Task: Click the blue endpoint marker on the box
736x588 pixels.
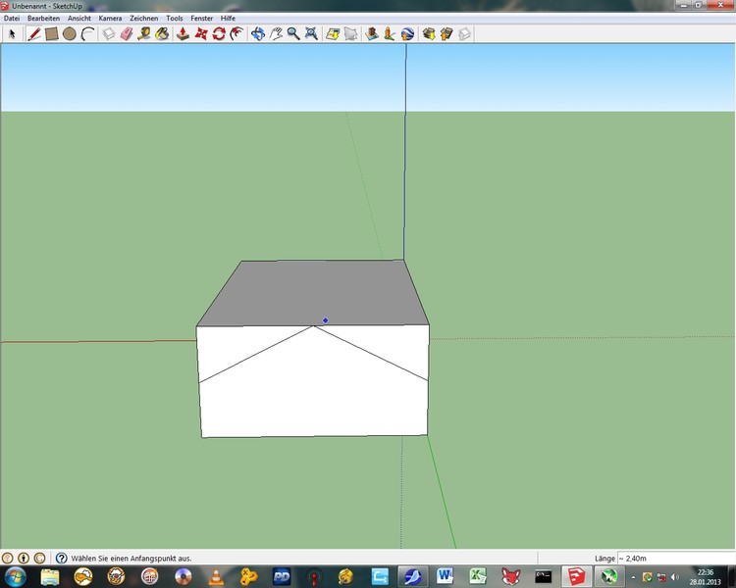Action: pyautogui.click(x=325, y=320)
